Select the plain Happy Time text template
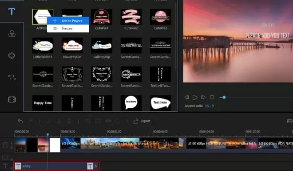The image size is (293, 171). coord(43,103)
